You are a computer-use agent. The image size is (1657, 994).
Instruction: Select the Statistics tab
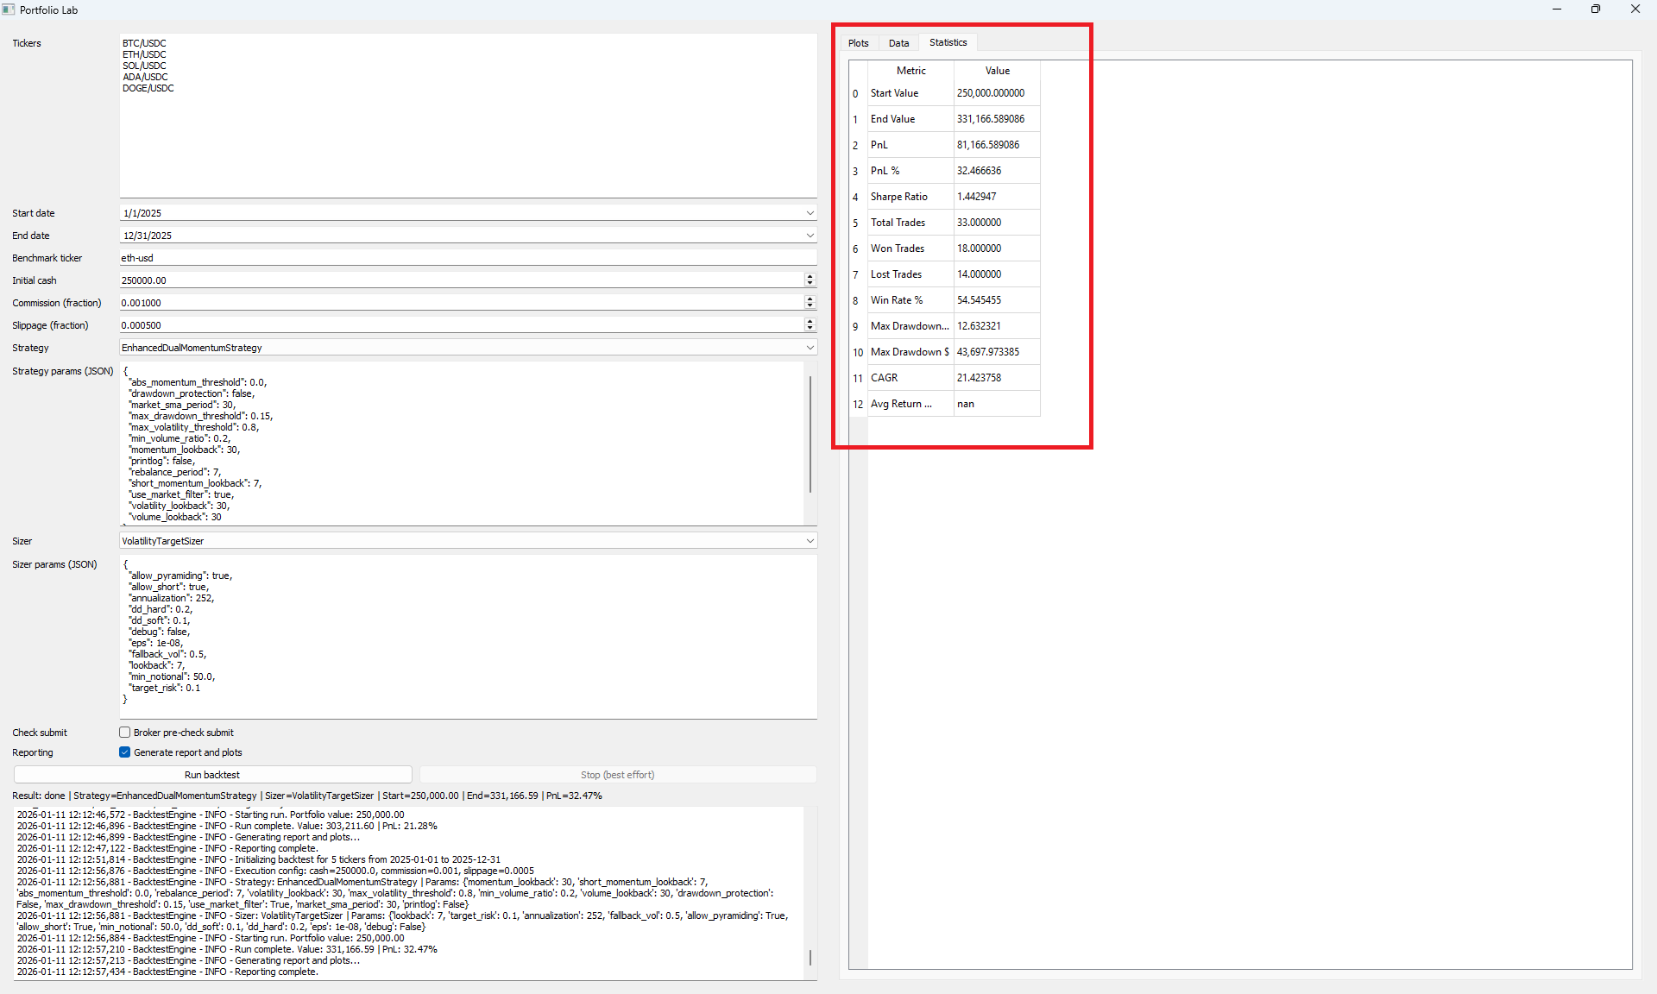[x=948, y=42]
